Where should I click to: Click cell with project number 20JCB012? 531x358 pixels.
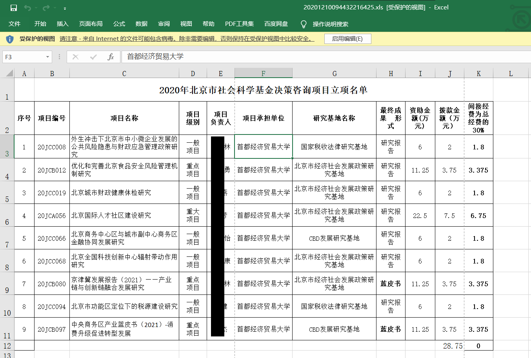point(52,170)
